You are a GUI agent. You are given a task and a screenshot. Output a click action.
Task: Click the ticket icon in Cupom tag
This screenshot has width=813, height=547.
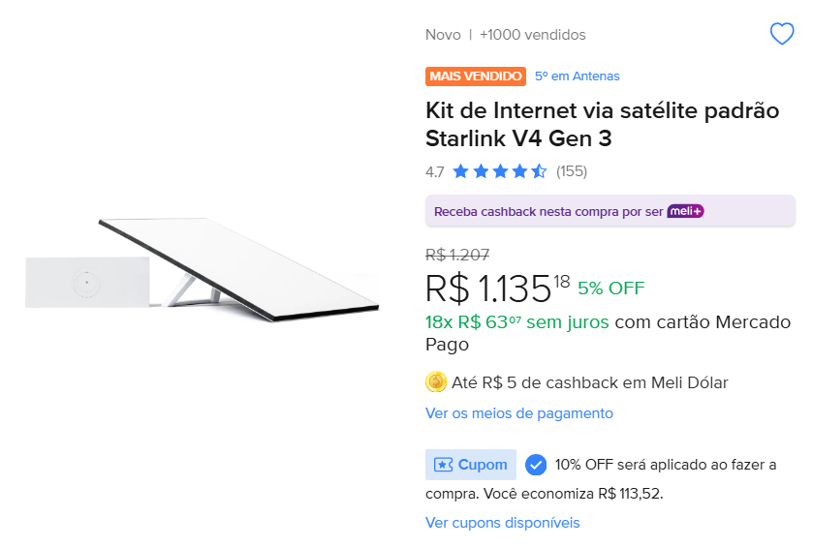coord(443,465)
